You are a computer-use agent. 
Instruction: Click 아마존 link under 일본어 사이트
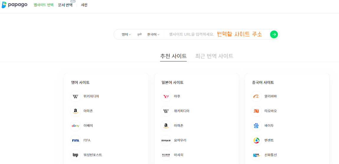(178, 126)
